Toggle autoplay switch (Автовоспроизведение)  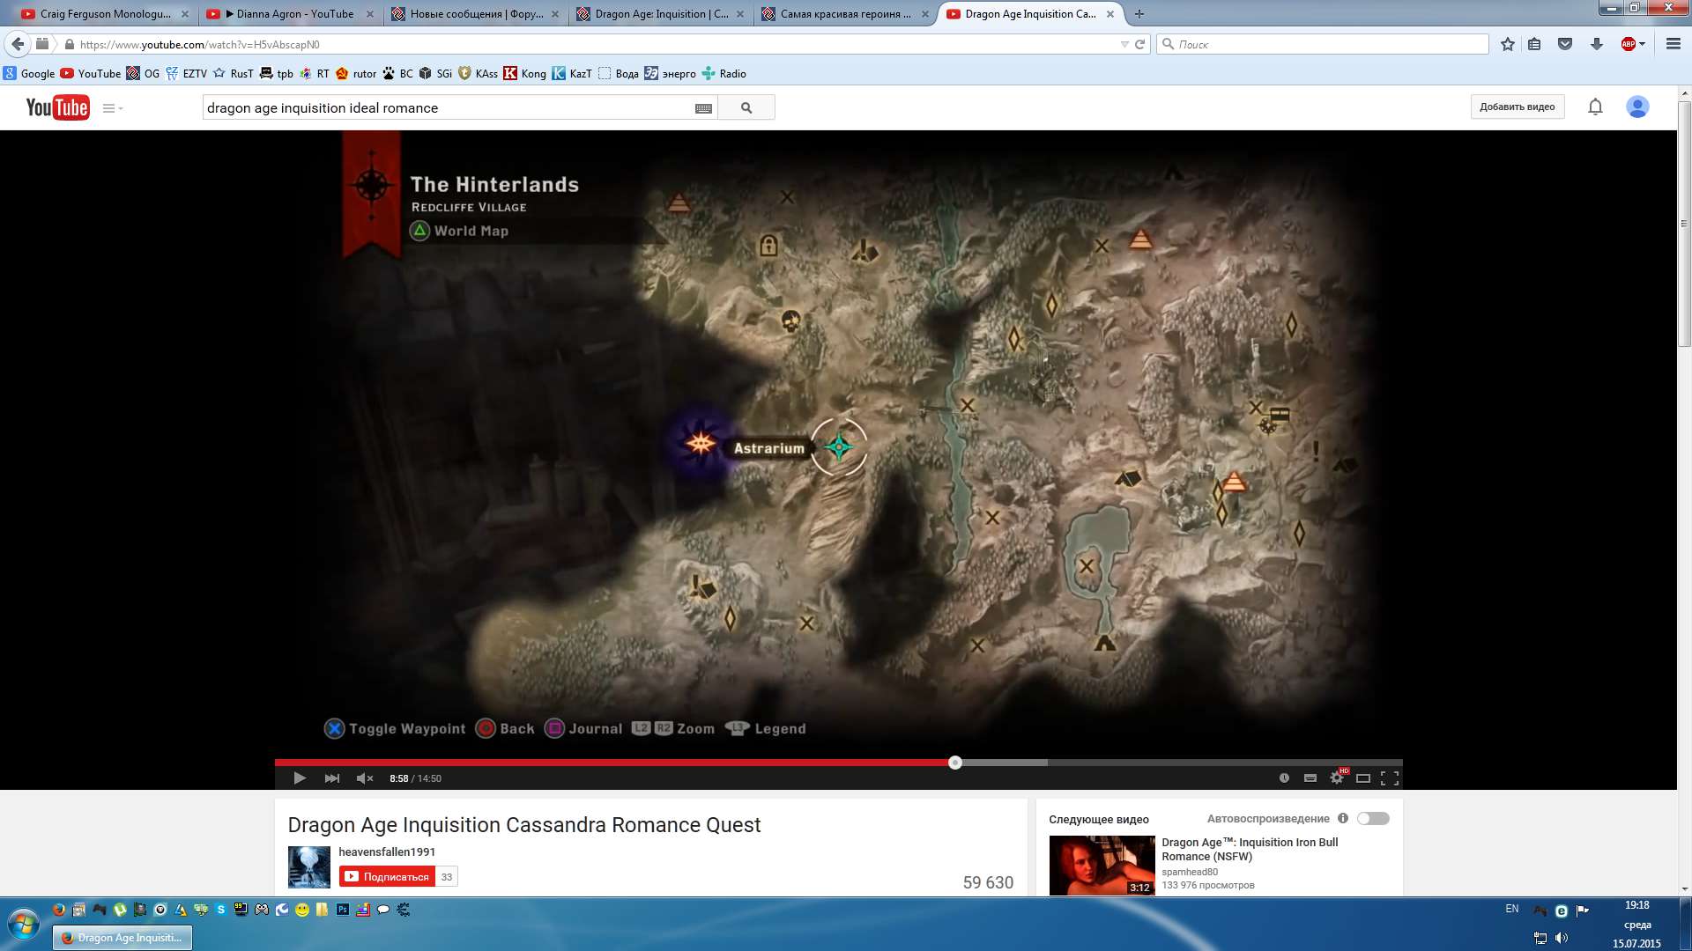click(x=1373, y=819)
